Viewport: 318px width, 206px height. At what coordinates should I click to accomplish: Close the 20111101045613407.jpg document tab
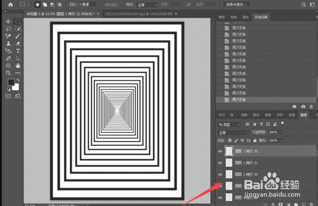pos(176,14)
